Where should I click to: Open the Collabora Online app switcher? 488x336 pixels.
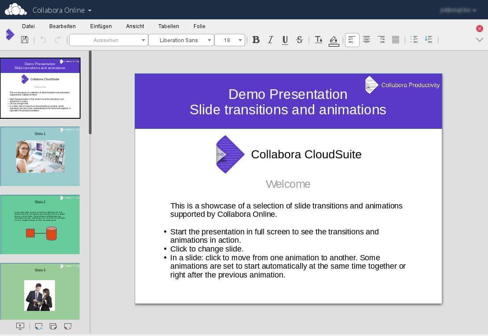[62, 10]
